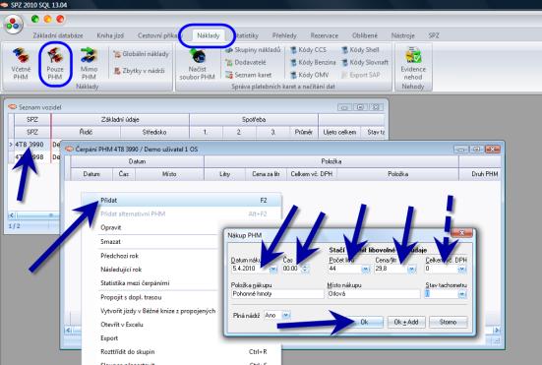Viewport: 542px width, 365px height.
Task: Open Pouze PHM costs
Action: pyautogui.click(x=55, y=64)
